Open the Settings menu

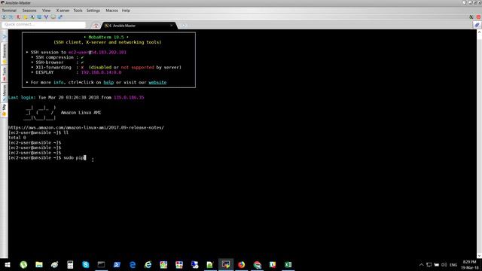click(x=93, y=11)
